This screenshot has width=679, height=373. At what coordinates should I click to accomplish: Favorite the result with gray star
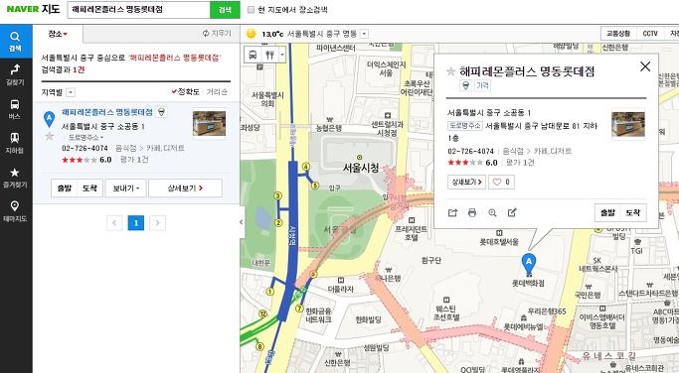pos(50,137)
